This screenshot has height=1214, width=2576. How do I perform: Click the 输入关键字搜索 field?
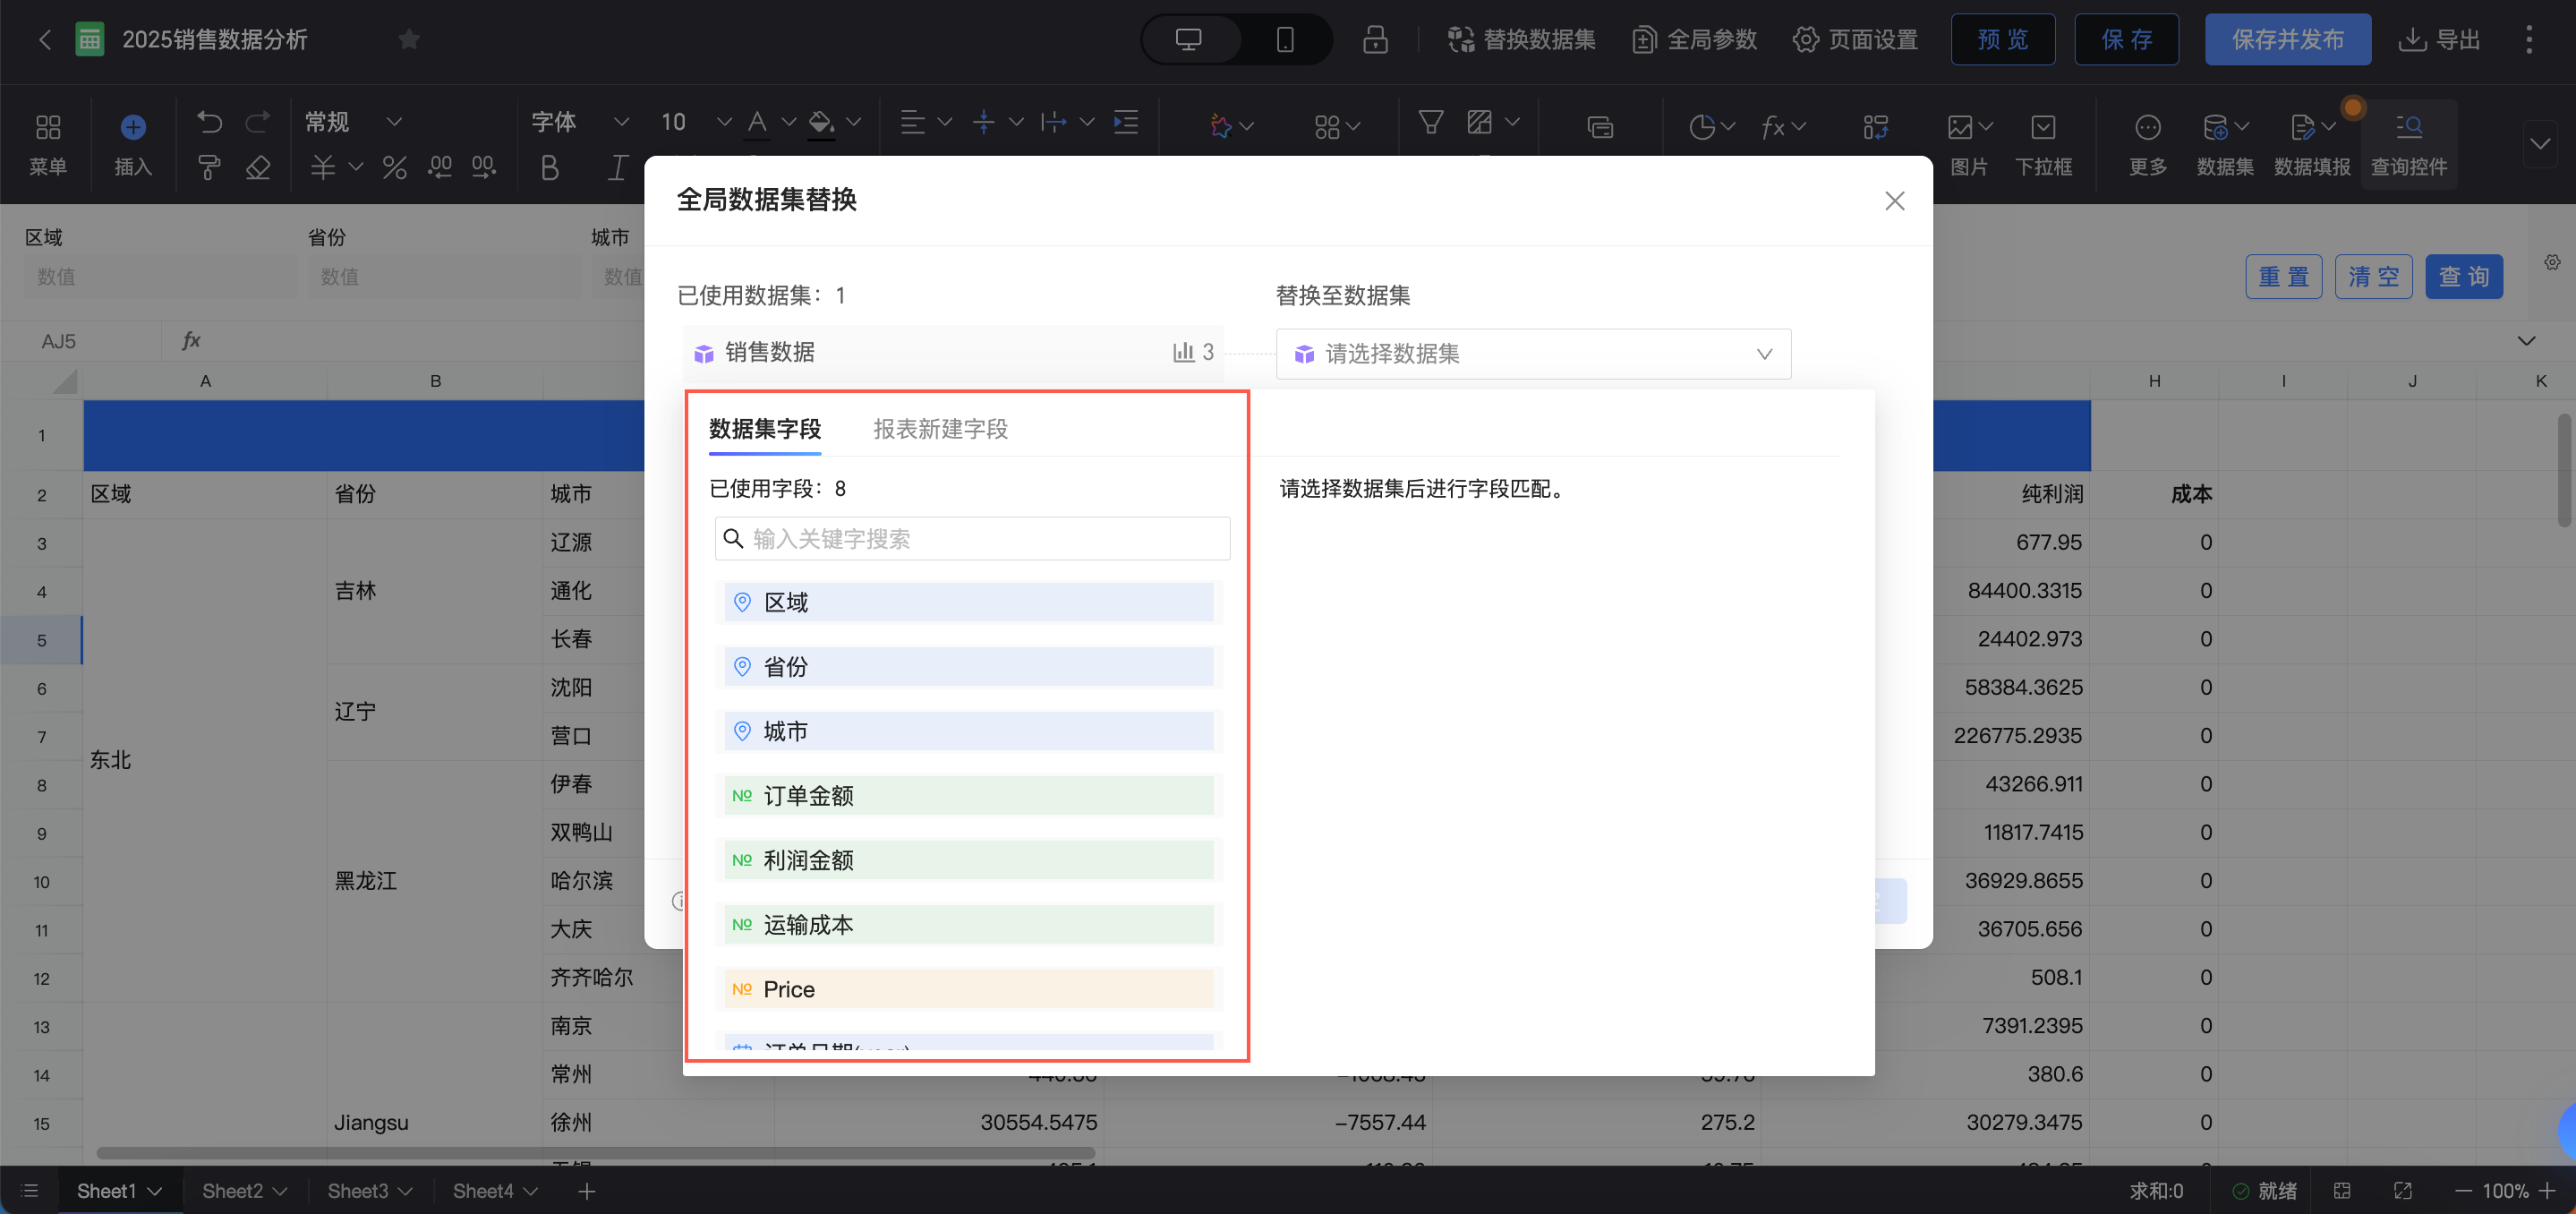[972, 539]
